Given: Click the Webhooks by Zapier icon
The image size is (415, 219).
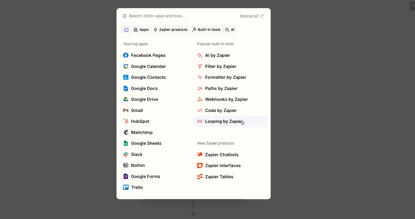Looking at the screenshot, I should tap(200, 99).
